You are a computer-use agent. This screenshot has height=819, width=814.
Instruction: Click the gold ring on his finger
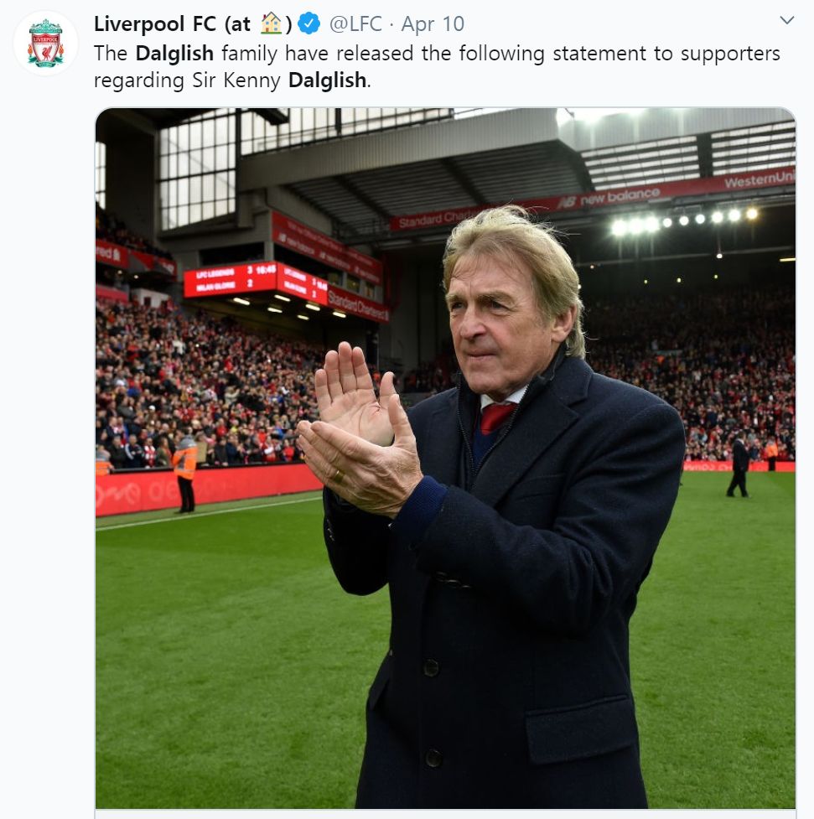click(x=337, y=475)
